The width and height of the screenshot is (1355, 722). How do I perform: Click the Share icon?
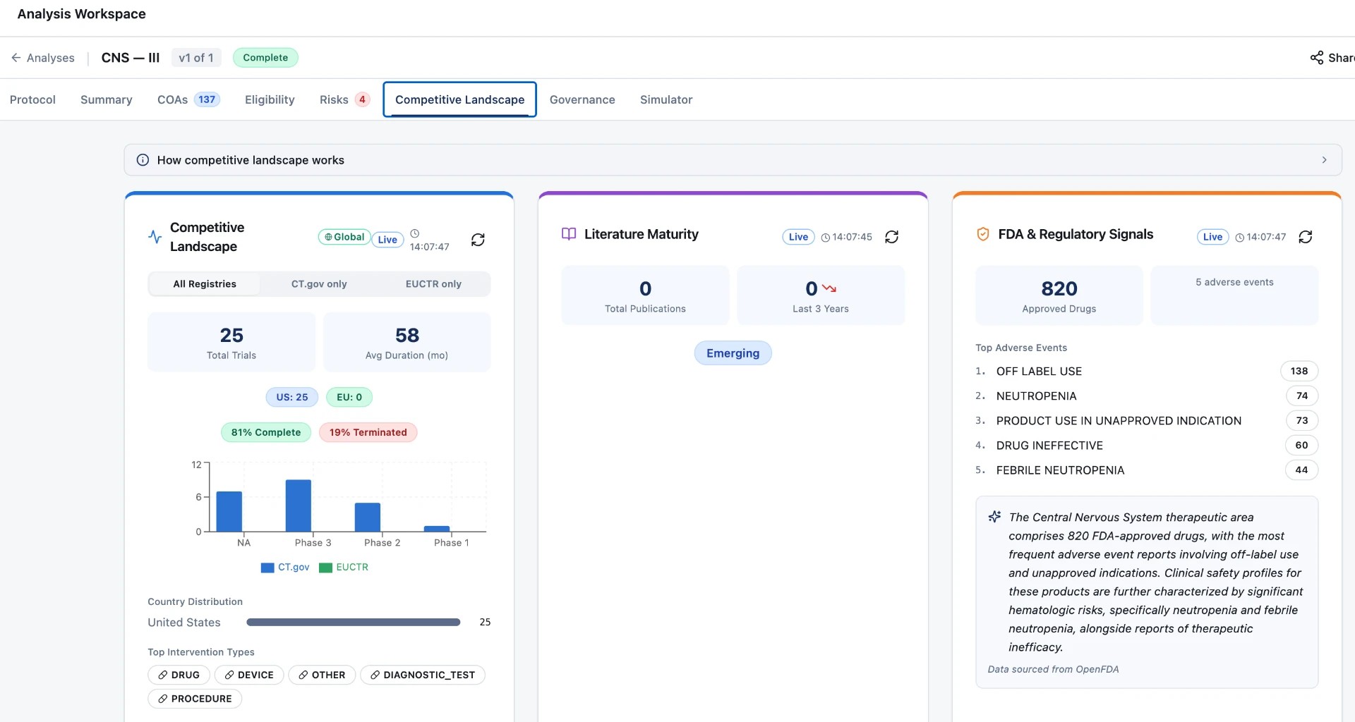pyautogui.click(x=1317, y=58)
